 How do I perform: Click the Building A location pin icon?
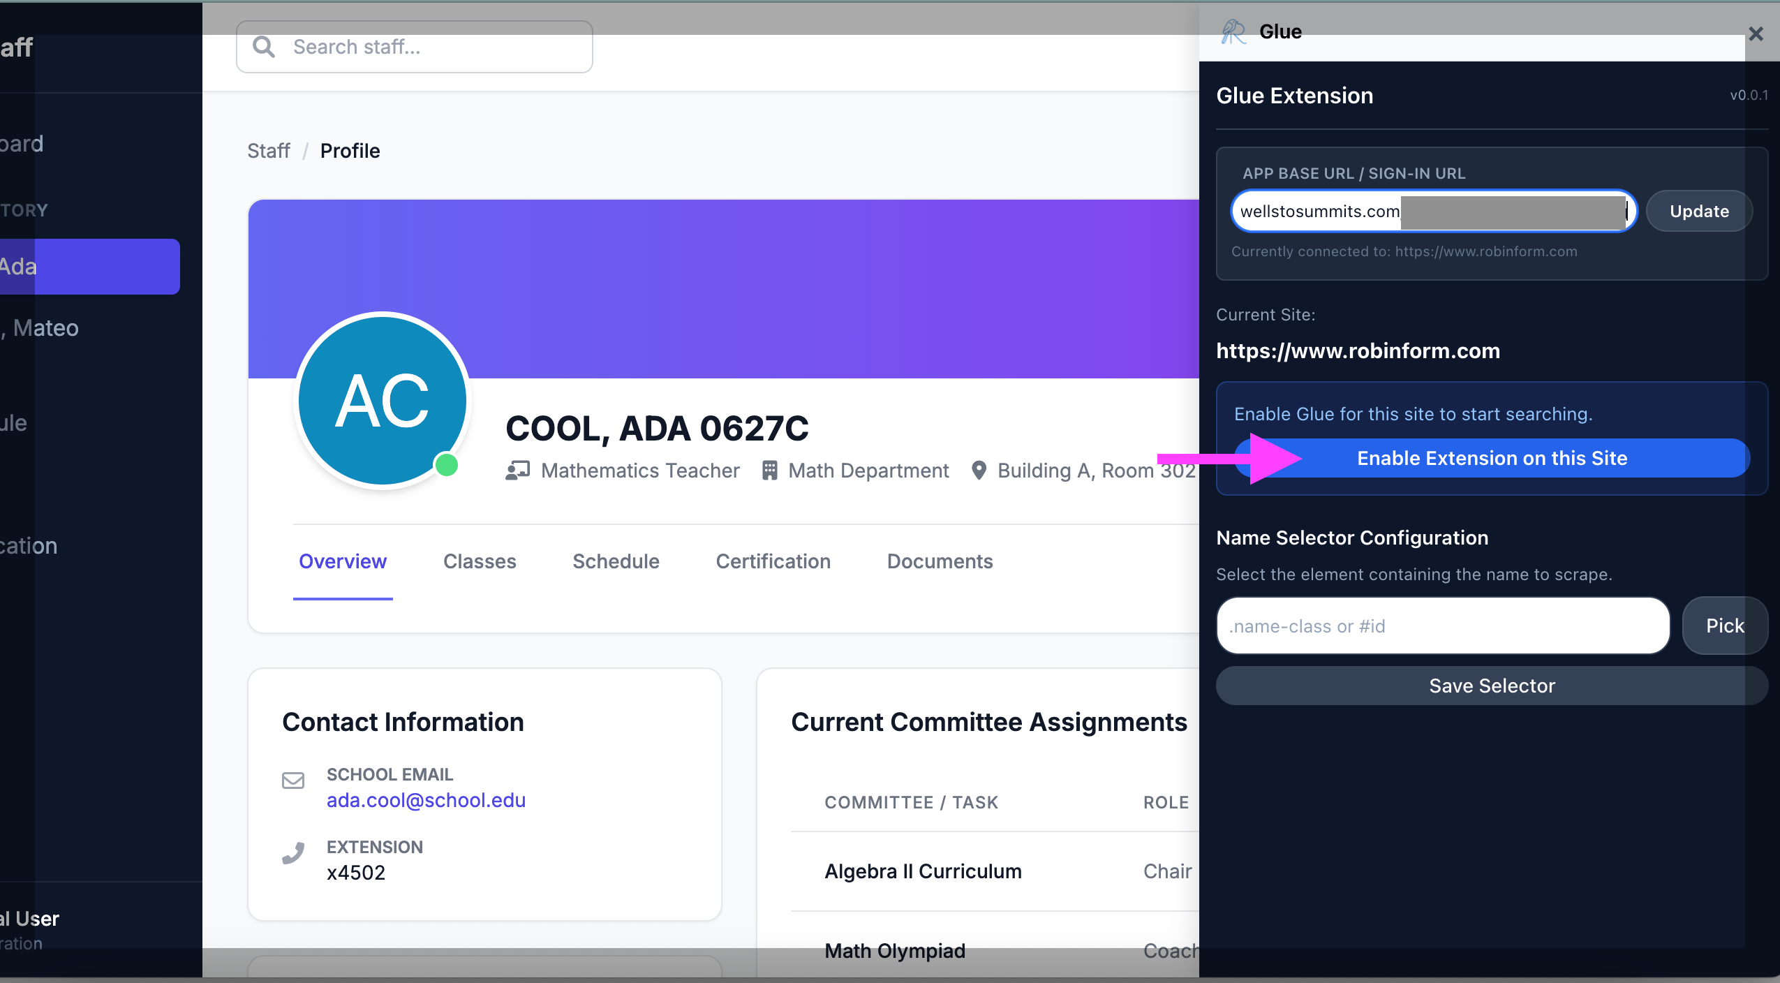tap(979, 471)
